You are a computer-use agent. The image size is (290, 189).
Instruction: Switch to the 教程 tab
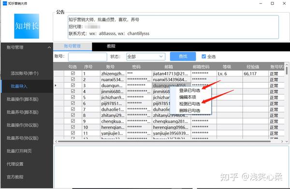(x=111, y=46)
